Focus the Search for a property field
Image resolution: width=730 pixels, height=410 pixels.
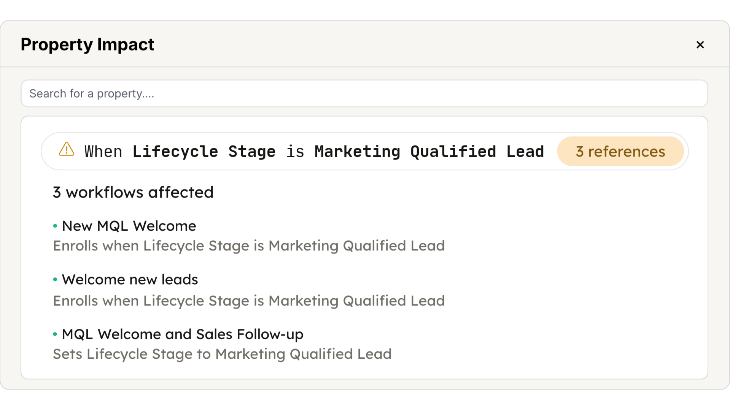pos(364,93)
